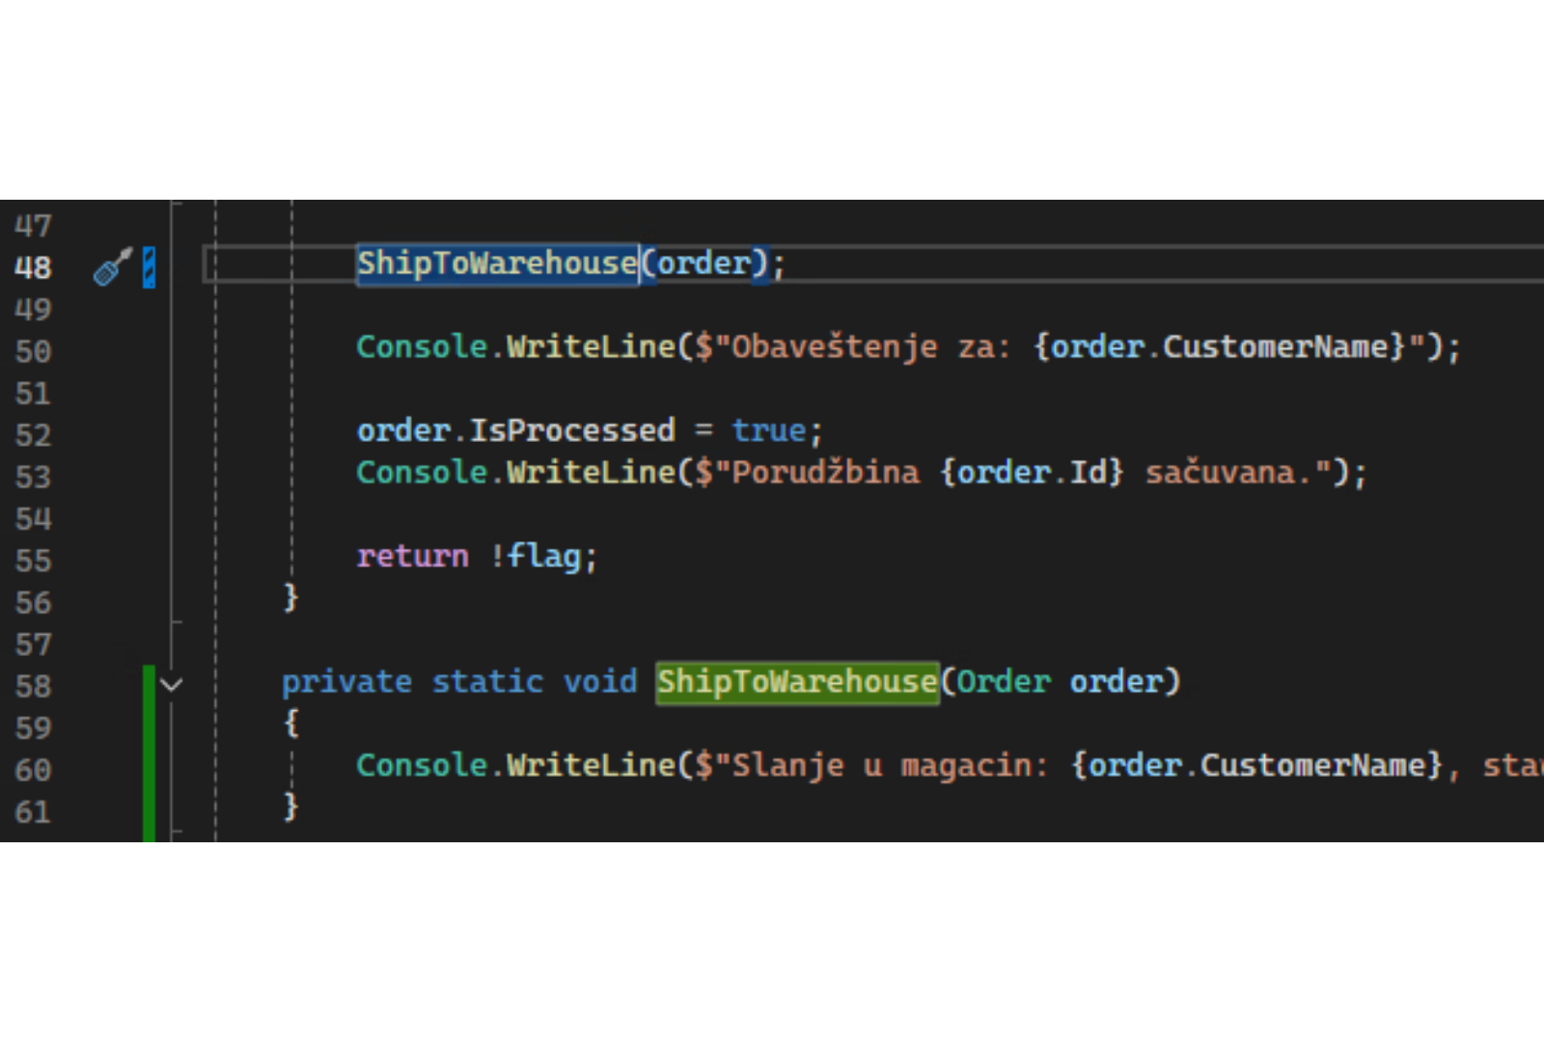This screenshot has height=1042, width=1544.
Task: Collapse the ShipToWarehouse method with the chevron
Action: coord(172,685)
